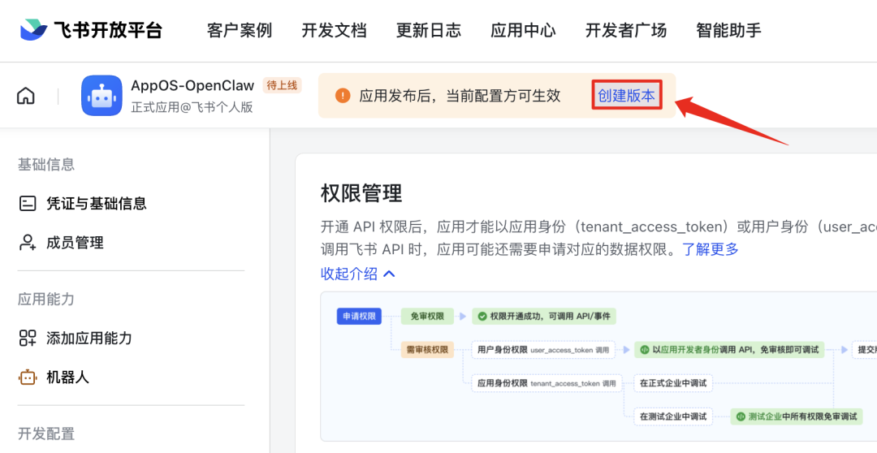Open 应用中心 in the top navigation
The image size is (877, 453).
pos(523,30)
